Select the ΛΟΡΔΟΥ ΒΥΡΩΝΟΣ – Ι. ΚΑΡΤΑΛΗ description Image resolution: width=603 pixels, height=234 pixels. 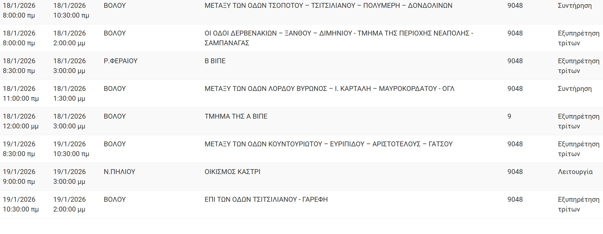click(329, 89)
